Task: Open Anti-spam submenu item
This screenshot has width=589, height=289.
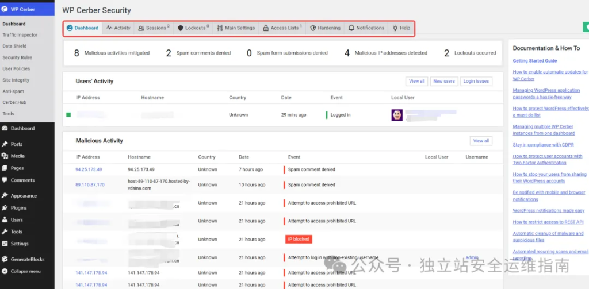Action: pyautogui.click(x=14, y=91)
